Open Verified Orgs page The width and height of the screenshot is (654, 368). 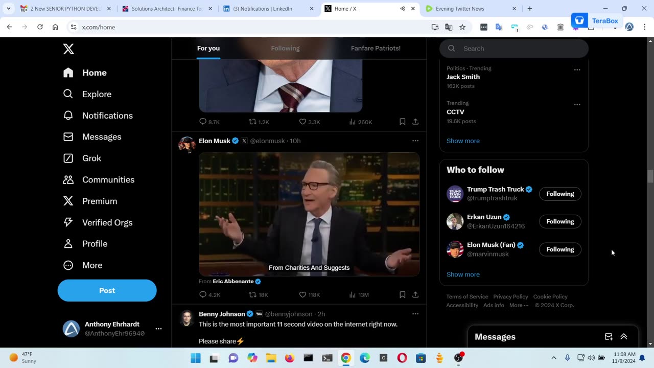pyautogui.click(x=98, y=222)
